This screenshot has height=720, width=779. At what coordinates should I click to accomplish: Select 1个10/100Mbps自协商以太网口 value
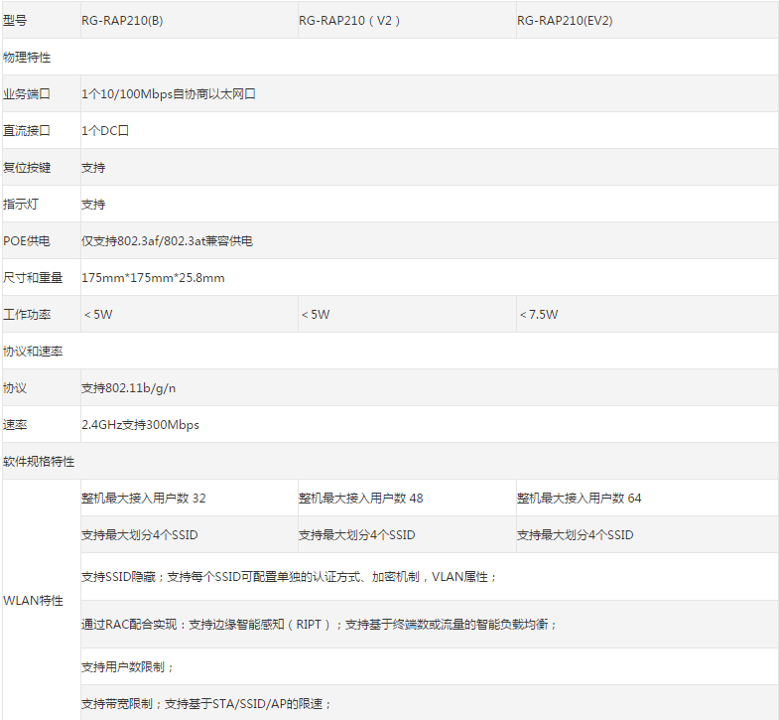tap(169, 94)
